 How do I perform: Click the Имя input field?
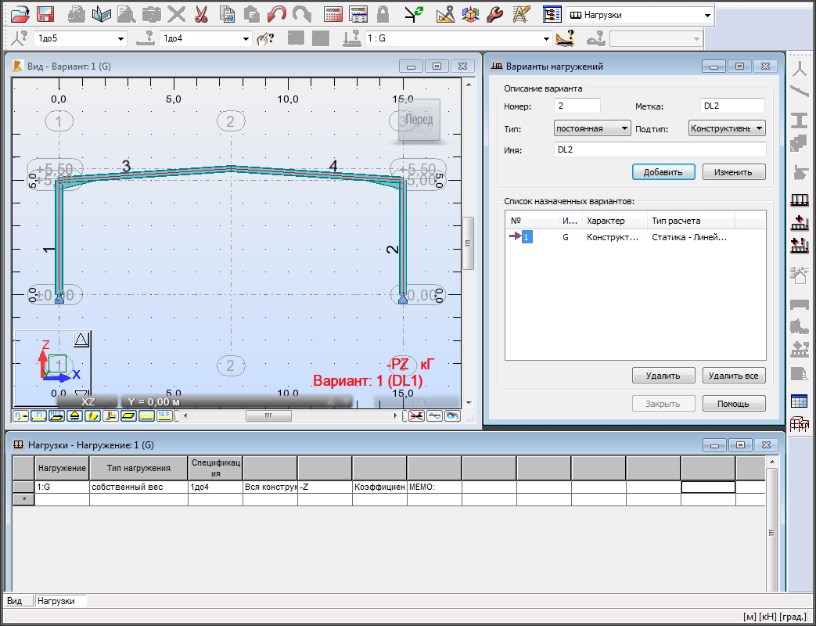pos(660,149)
